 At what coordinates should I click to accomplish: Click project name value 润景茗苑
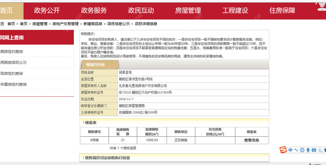pos(125,73)
